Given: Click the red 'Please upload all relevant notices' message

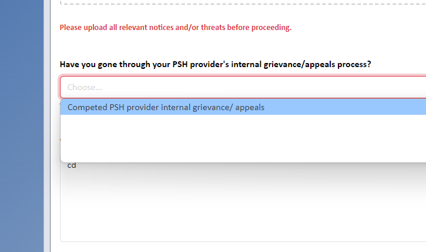Looking at the screenshot, I should pyautogui.click(x=176, y=28).
